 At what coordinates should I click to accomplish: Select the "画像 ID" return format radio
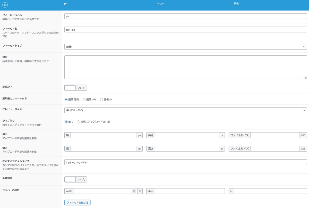(x=101, y=100)
